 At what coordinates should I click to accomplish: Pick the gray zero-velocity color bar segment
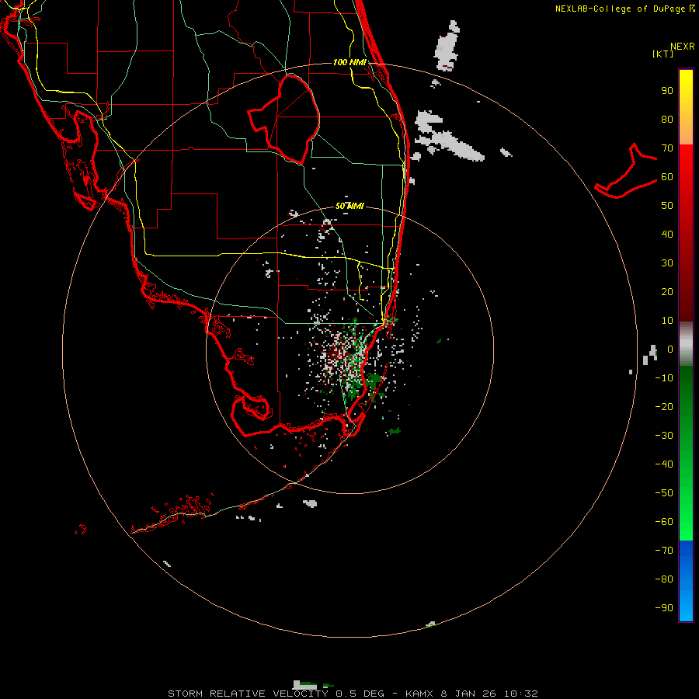coord(686,344)
